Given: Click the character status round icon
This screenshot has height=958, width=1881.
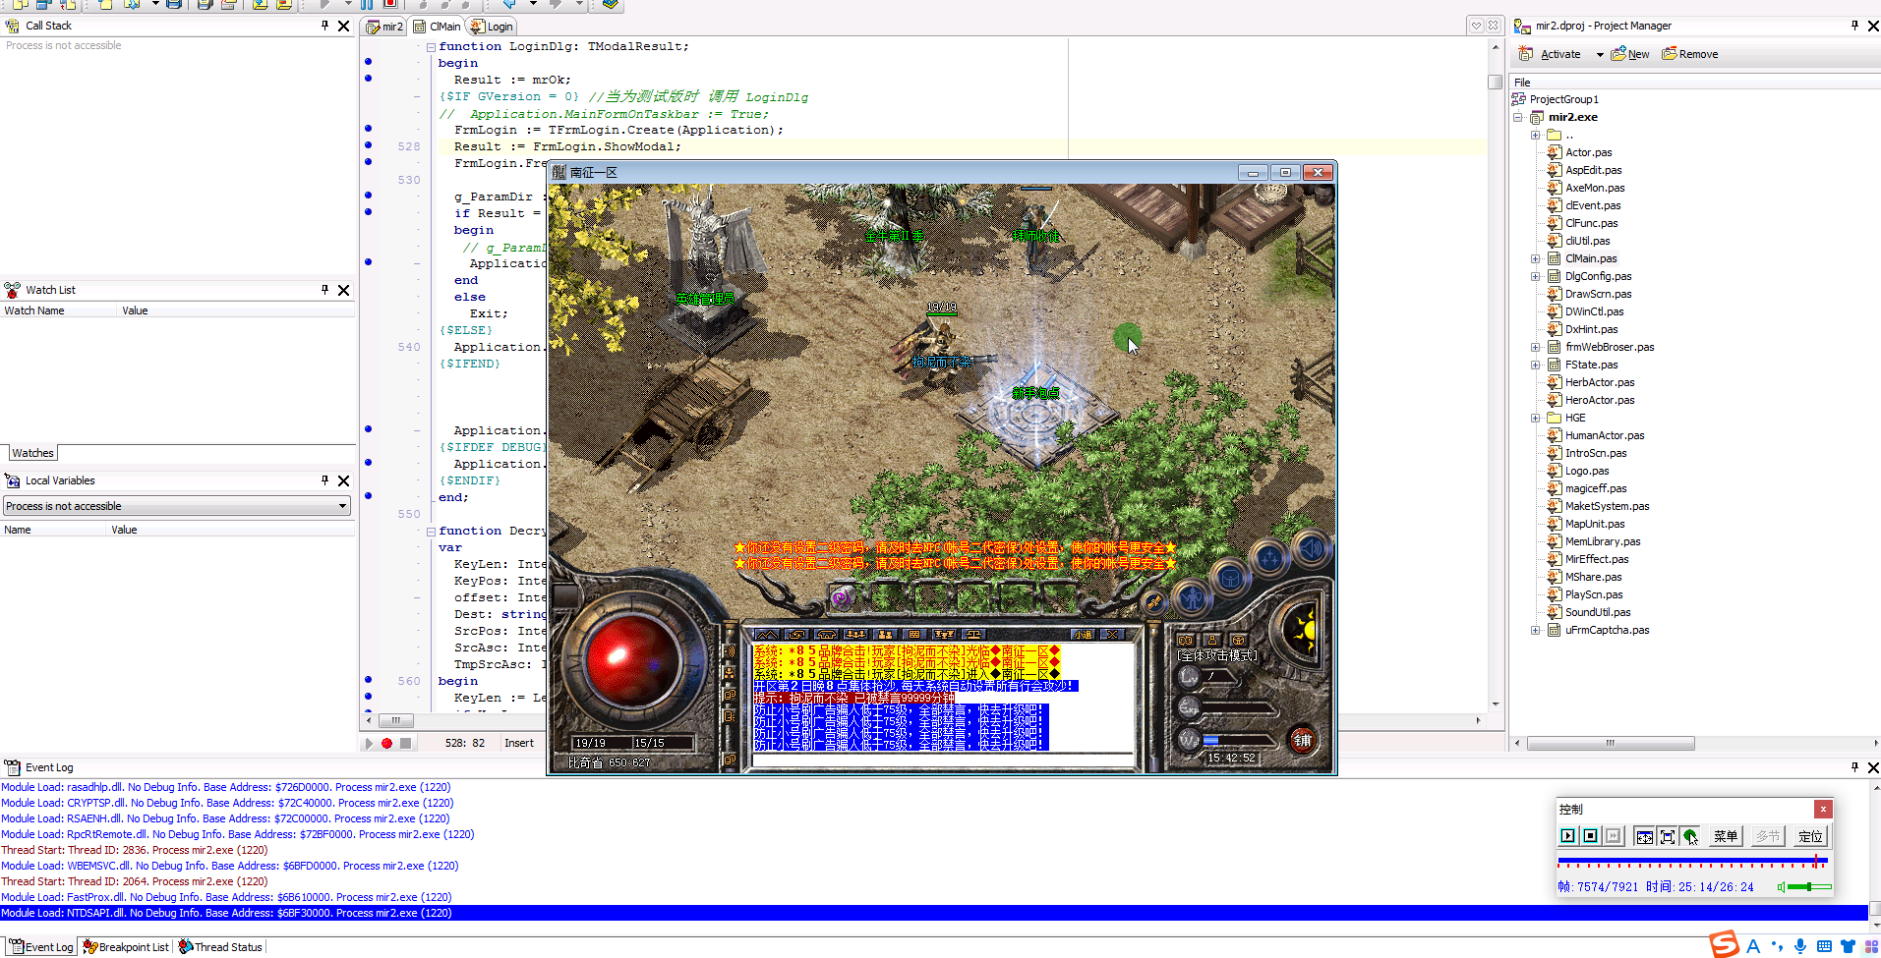Looking at the screenshot, I should pyautogui.click(x=1193, y=596).
